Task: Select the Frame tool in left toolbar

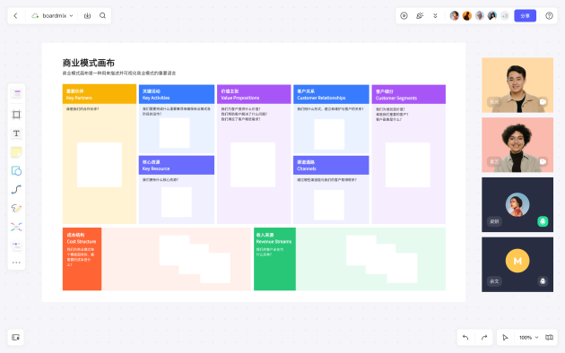Action: [x=16, y=115]
